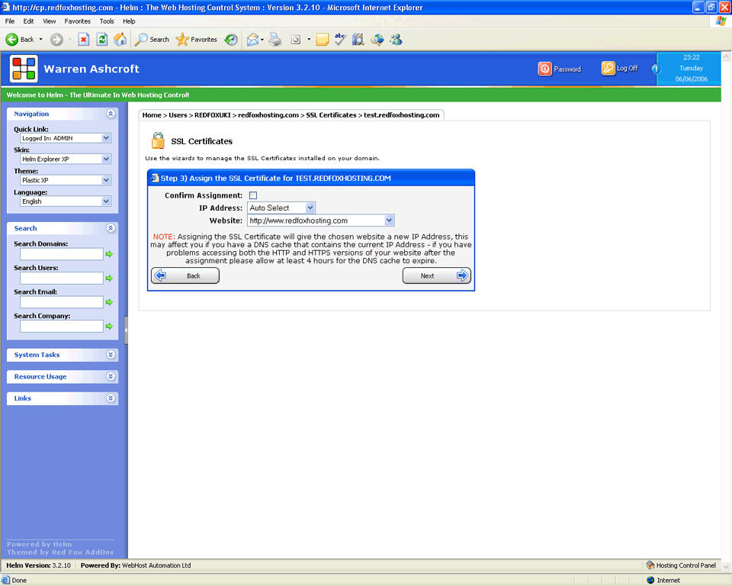Click Users in the breadcrumb
The width and height of the screenshot is (732, 586).
[x=178, y=115]
